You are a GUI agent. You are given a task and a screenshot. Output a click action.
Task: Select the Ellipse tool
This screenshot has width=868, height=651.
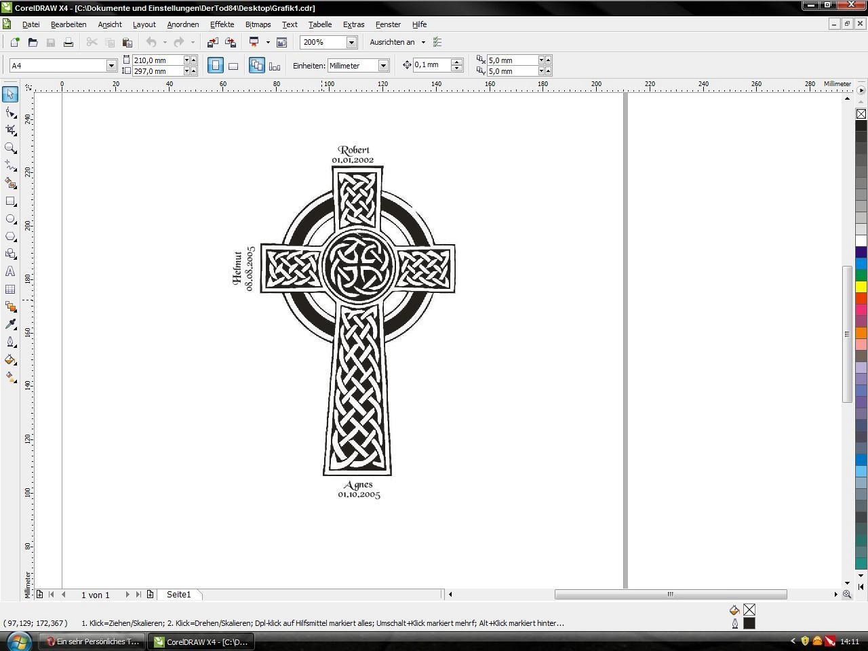(x=10, y=219)
